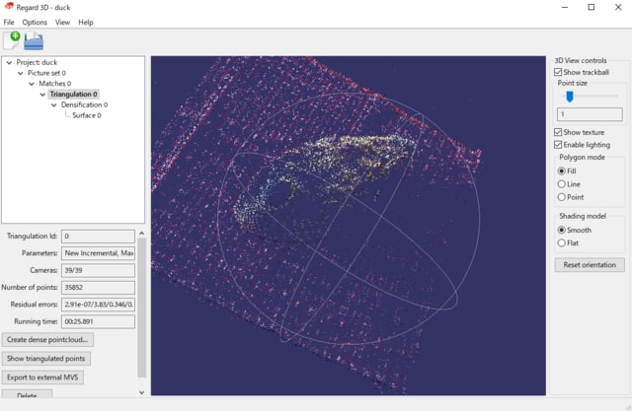Select Line polygon mode
The width and height of the screenshot is (632, 411).
click(x=562, y=183)
